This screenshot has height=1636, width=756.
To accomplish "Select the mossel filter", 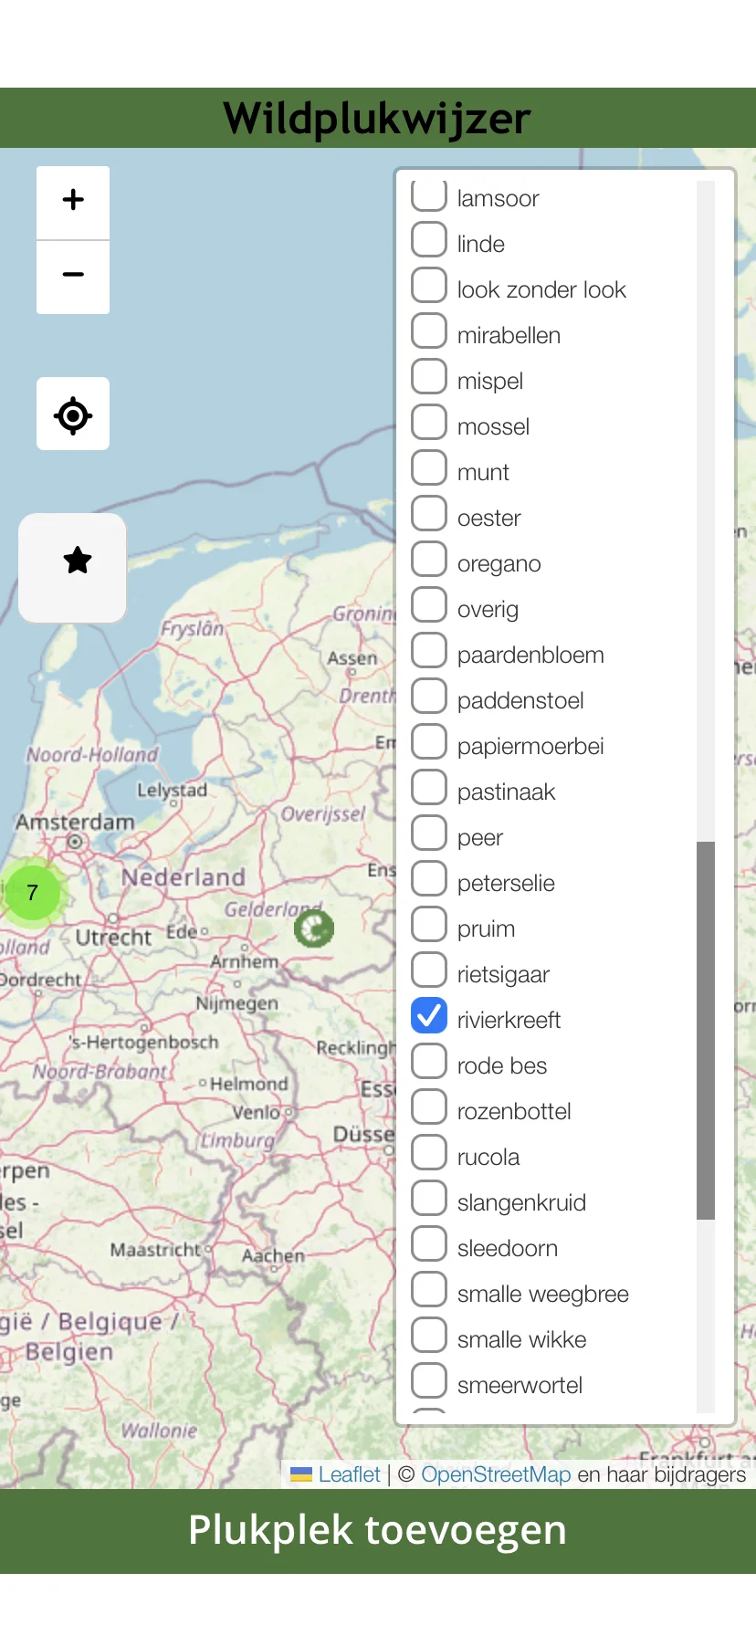I will 429,423.
